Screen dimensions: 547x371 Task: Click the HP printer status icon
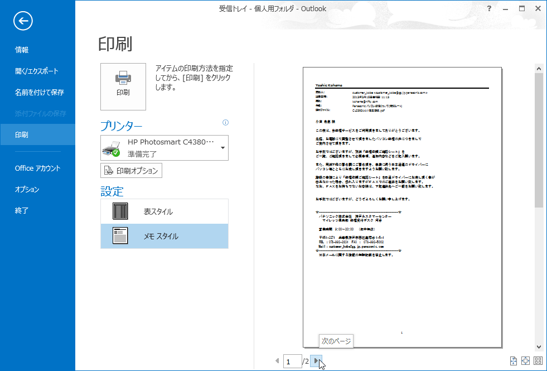(111, 148)
